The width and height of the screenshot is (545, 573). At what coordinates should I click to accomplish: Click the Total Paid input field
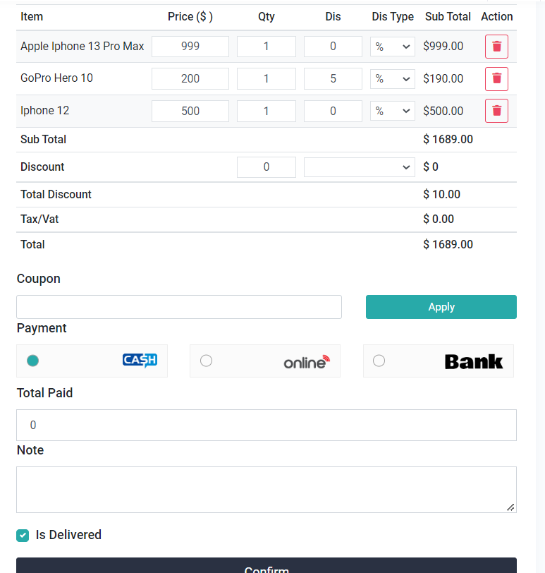point(267,425)
